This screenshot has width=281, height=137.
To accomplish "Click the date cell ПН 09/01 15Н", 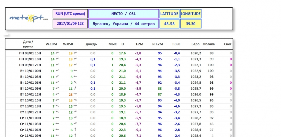I will click(x=30, y=53).
